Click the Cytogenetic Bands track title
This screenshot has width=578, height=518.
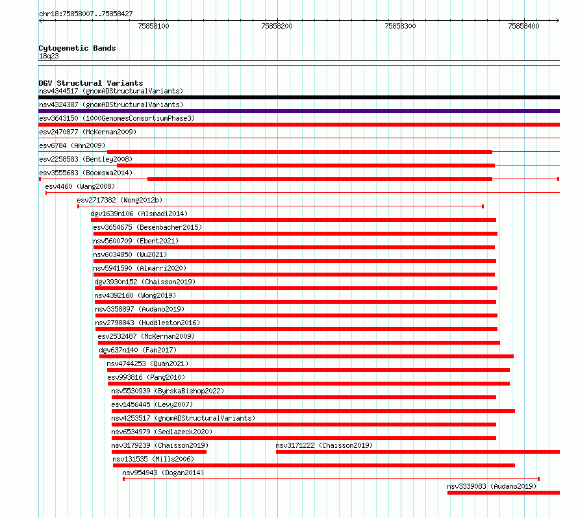coord(77,48)
